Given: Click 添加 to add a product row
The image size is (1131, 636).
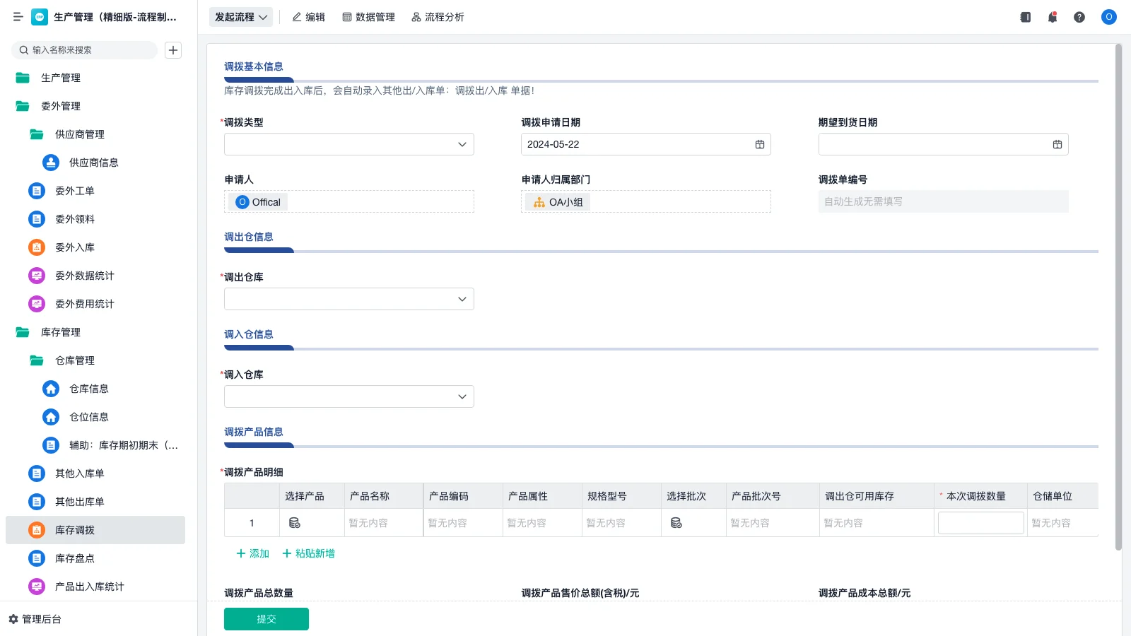Looking at the screenshot, I should [x=251, y=553].
